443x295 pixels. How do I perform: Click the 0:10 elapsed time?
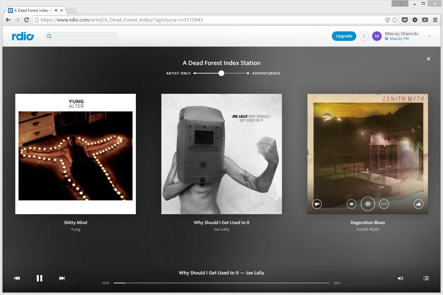coord(106,283)
